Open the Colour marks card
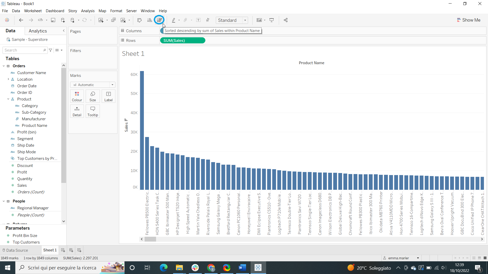 click(77, 96)
